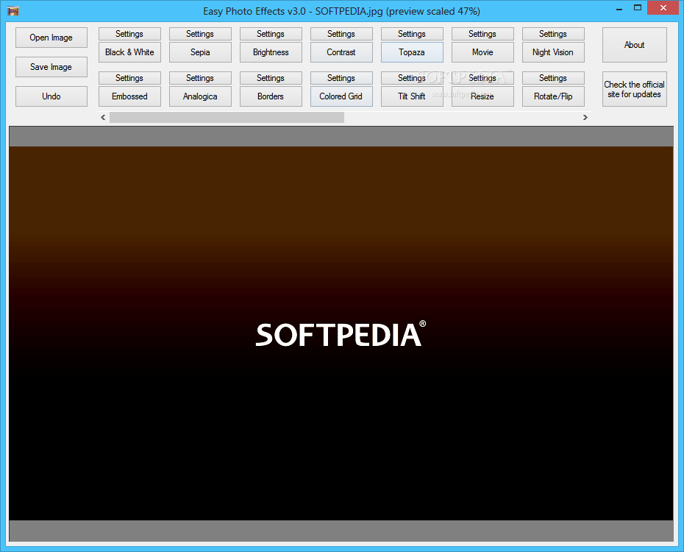
Task: Open Settings above Black & White
Action: coord(129,34)
